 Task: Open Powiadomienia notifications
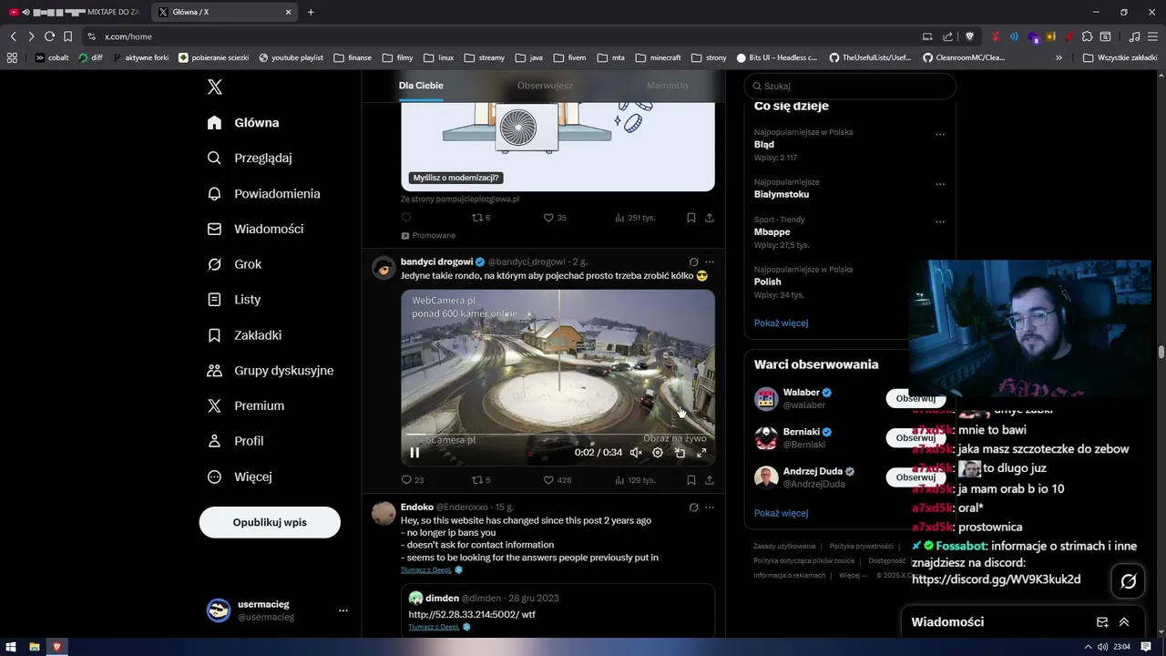263,193
